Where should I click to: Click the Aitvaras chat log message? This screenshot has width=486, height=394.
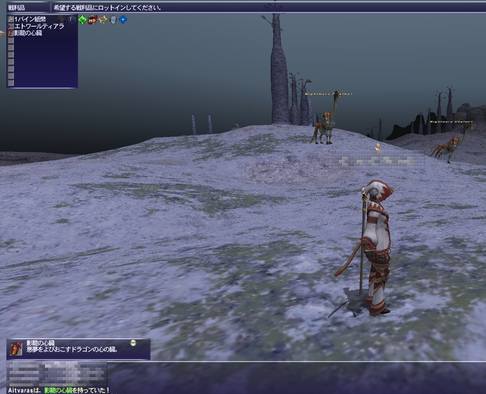[59, 391]
